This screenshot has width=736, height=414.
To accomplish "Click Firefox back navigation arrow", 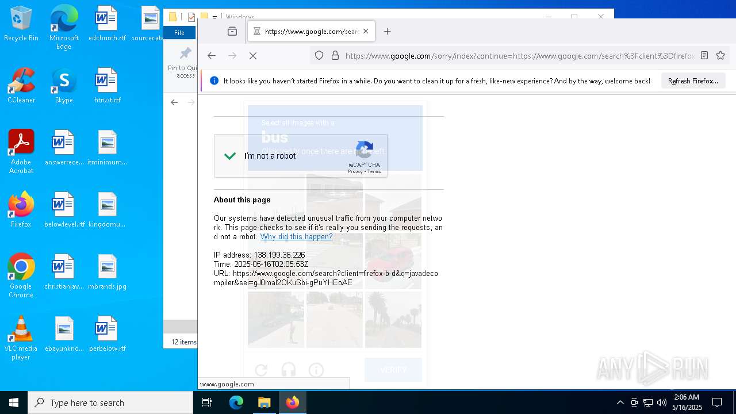I will (212, 56).
